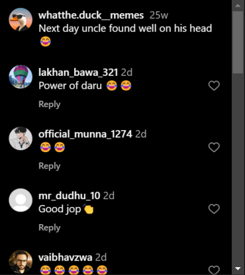Tap the heart on mr_dudhu_10's comment

click(x=214, y=209)
